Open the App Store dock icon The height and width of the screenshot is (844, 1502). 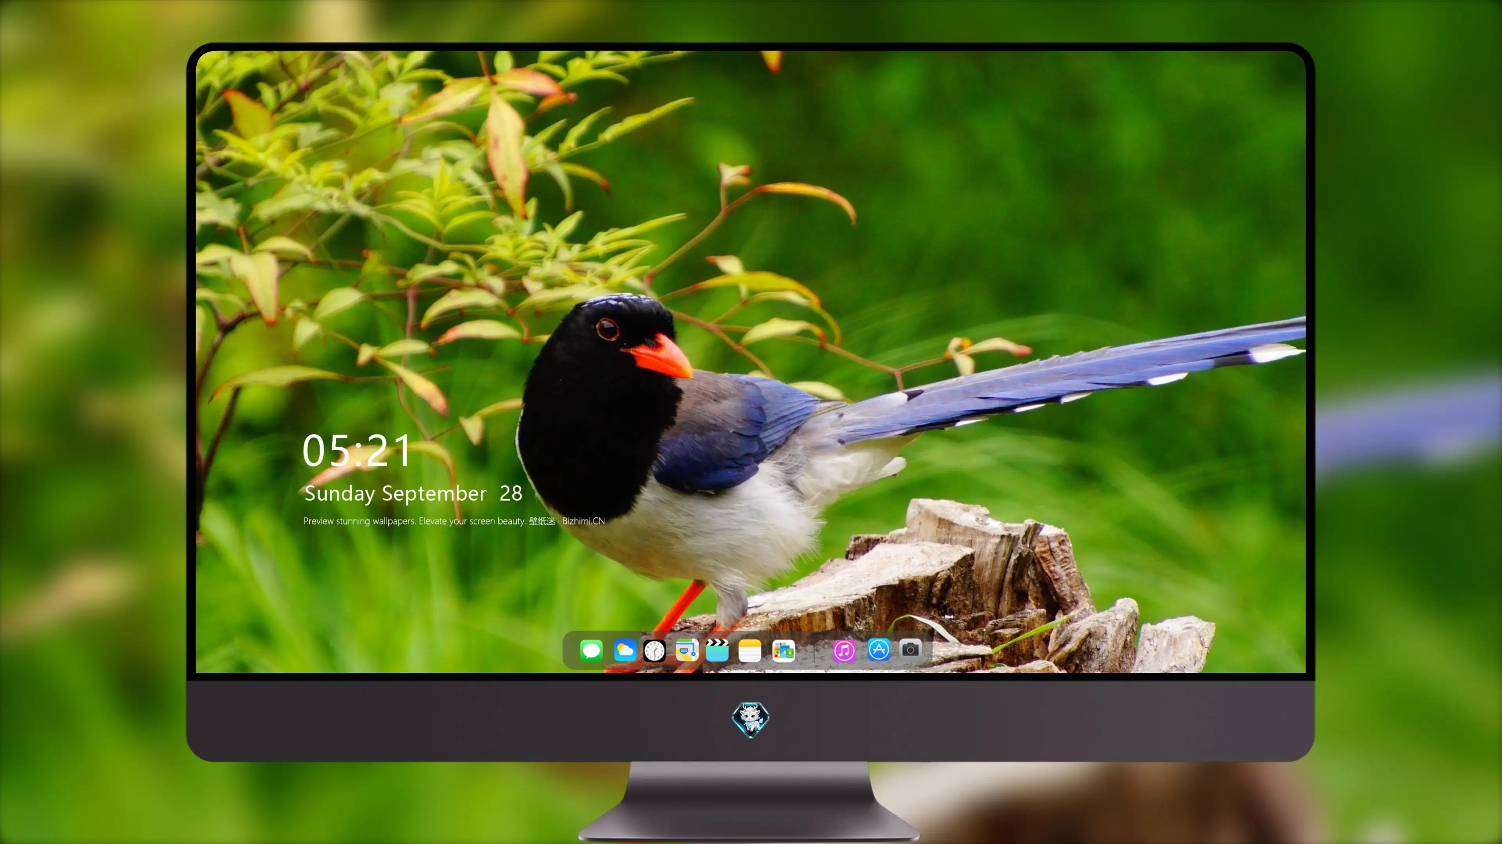point(879,649)
